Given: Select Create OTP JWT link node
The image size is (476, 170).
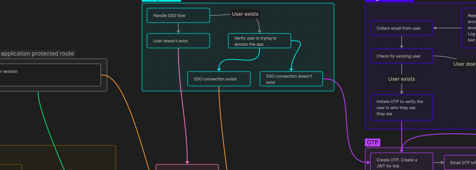Looking at the screenshot, I should point(402,162).
